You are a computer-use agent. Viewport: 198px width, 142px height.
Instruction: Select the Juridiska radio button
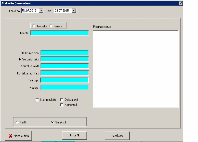34,26
